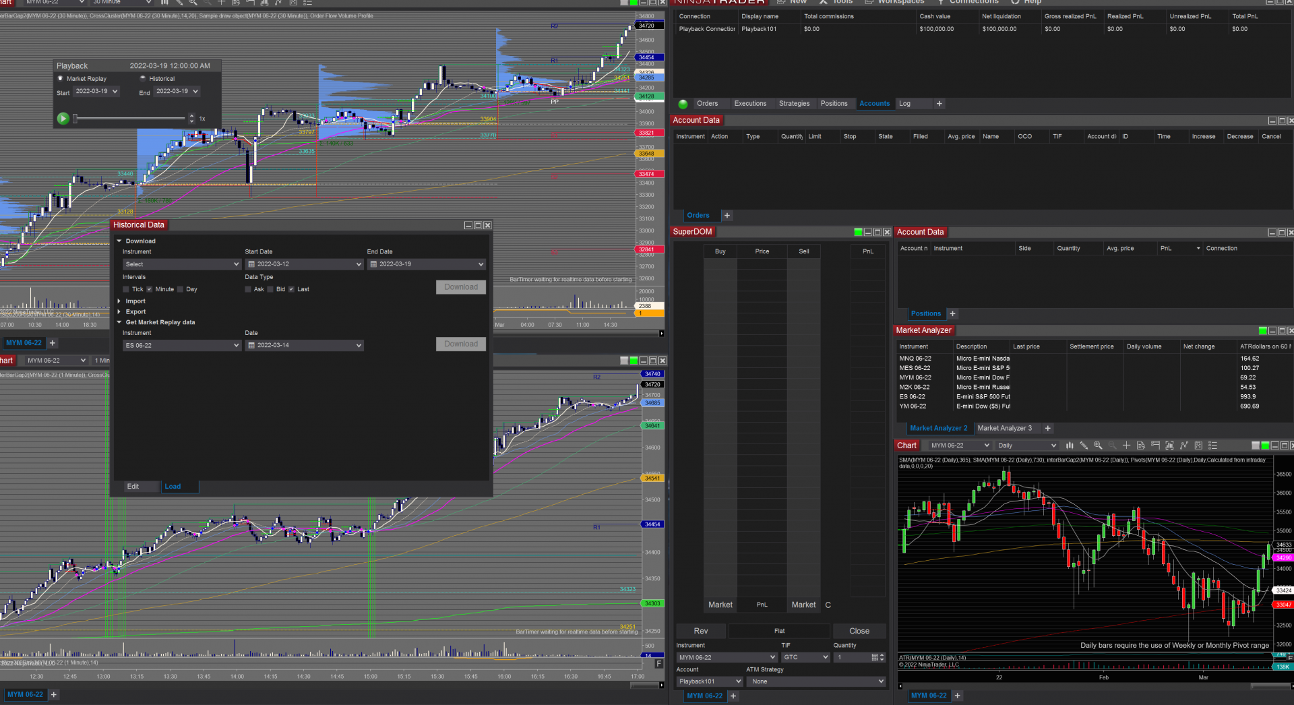Image resolution: width=1294 pixels, height=705 pixels.
Task: Click green link button on Daily chart toolbar
Action: click(1265, 446)
